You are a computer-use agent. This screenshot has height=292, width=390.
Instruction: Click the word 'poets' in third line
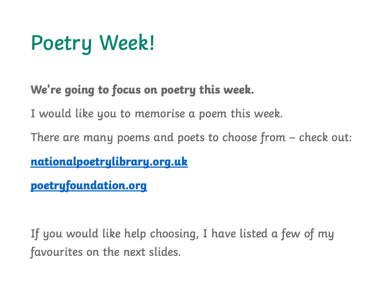click(x=191, y=138)
